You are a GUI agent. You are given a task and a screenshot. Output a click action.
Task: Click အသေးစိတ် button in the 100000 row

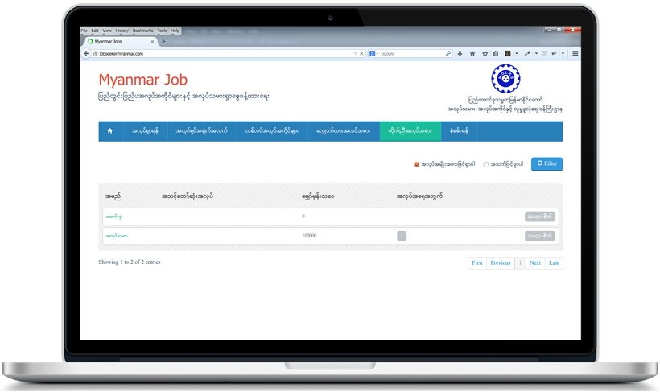coord(539,236)
